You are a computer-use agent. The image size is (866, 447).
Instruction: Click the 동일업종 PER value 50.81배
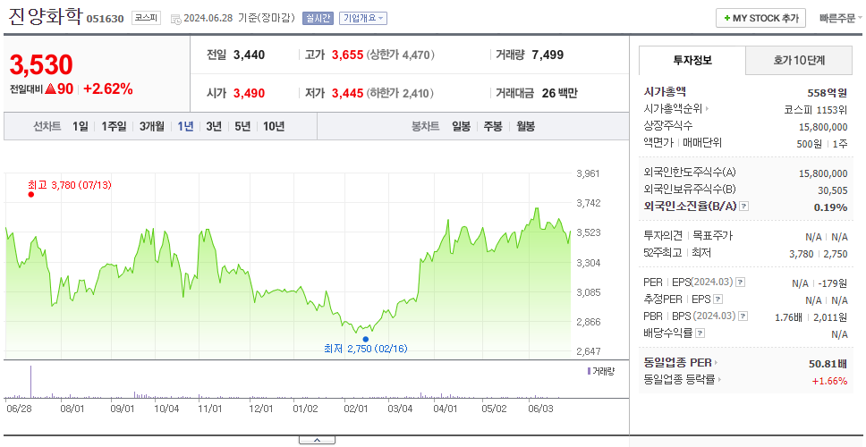point(828,364)
